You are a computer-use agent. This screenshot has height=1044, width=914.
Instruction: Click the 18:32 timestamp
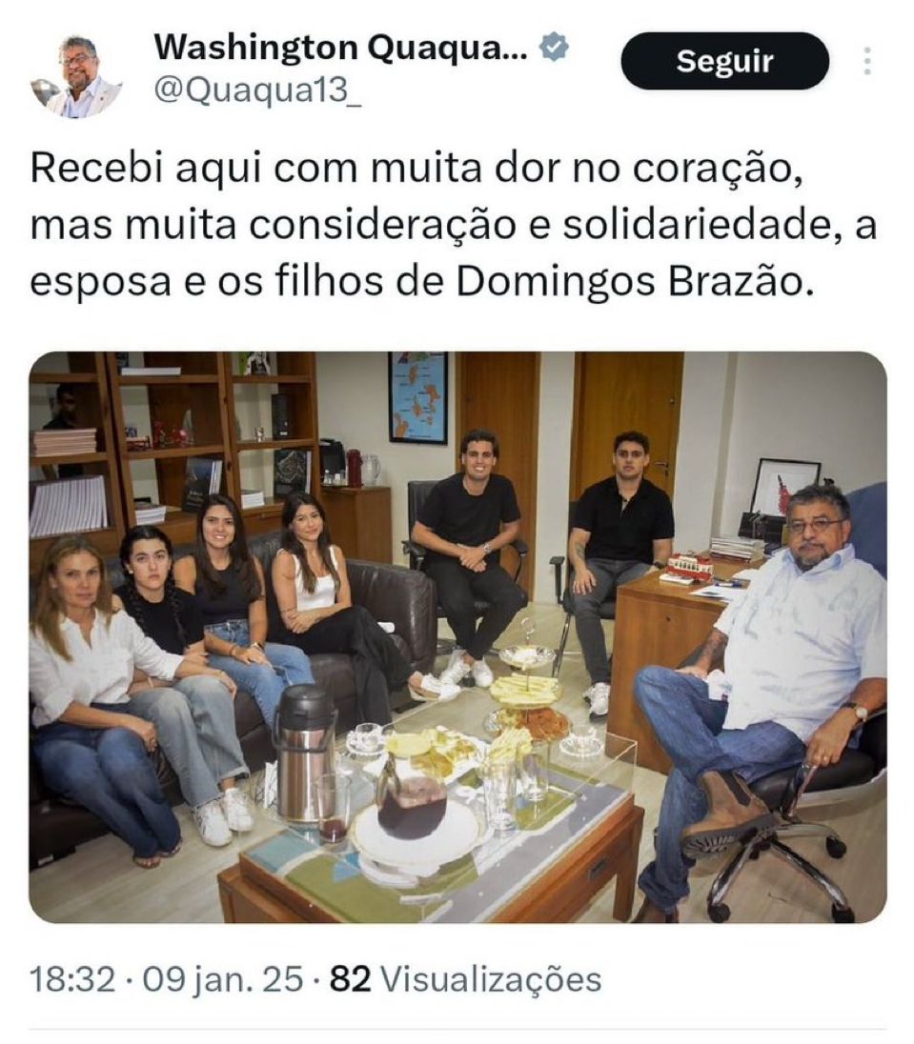(72, 979)
